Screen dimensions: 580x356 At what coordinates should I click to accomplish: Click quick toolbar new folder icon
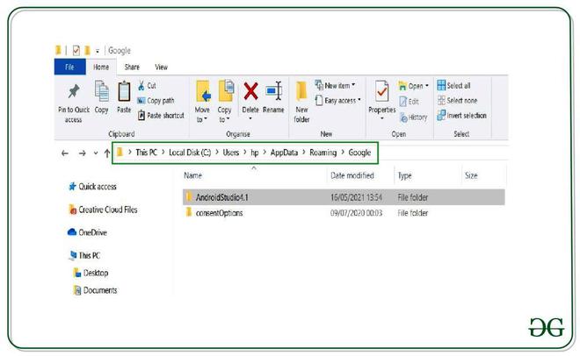(x=87, y=50)
